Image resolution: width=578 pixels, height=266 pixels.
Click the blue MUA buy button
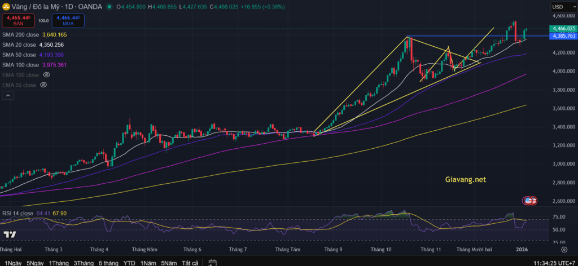(68, 21)
